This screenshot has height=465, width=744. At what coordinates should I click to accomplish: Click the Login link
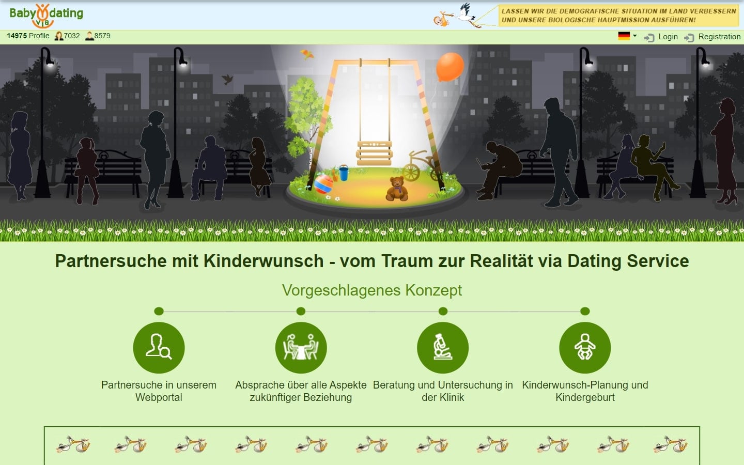click(x=662, y=37)
